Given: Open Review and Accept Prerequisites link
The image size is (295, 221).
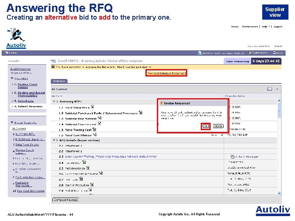Looking at the screenshot, I should 32,94.
